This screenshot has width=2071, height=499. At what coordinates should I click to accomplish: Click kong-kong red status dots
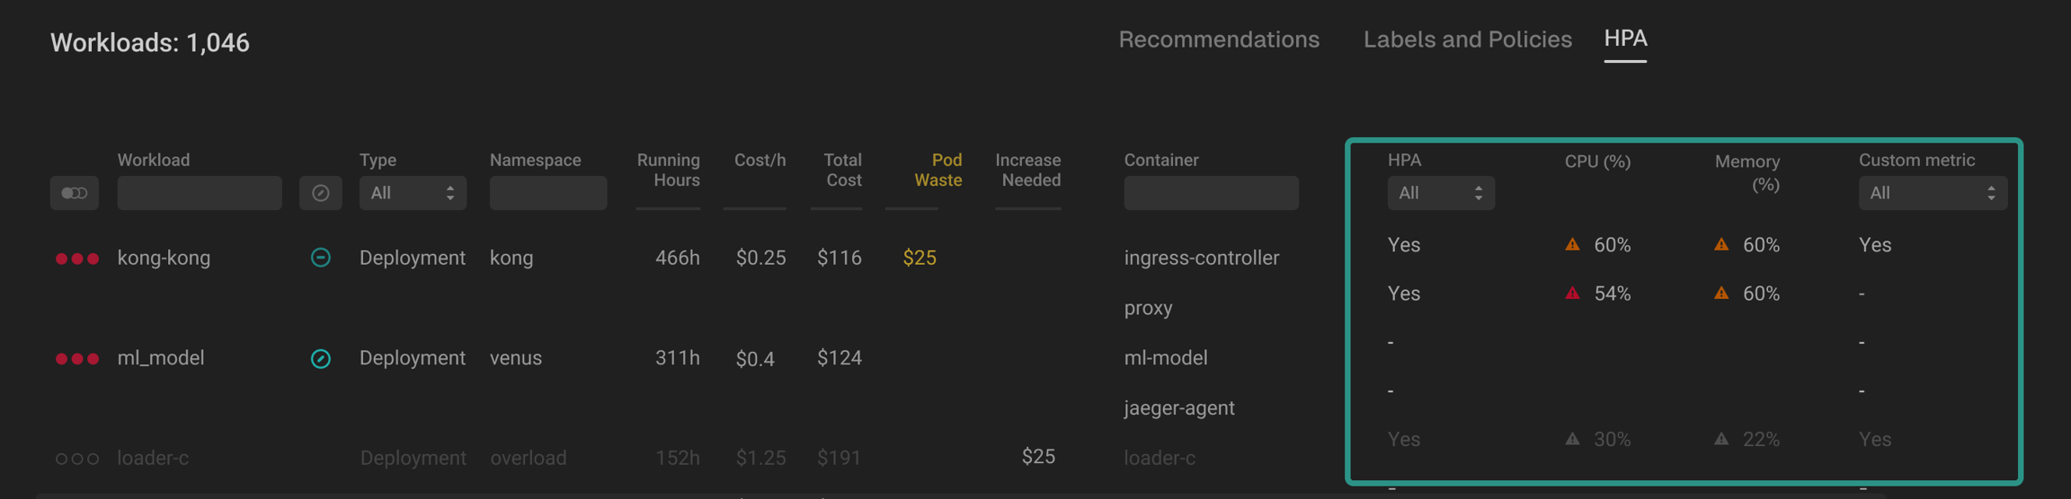coord(76,258)
